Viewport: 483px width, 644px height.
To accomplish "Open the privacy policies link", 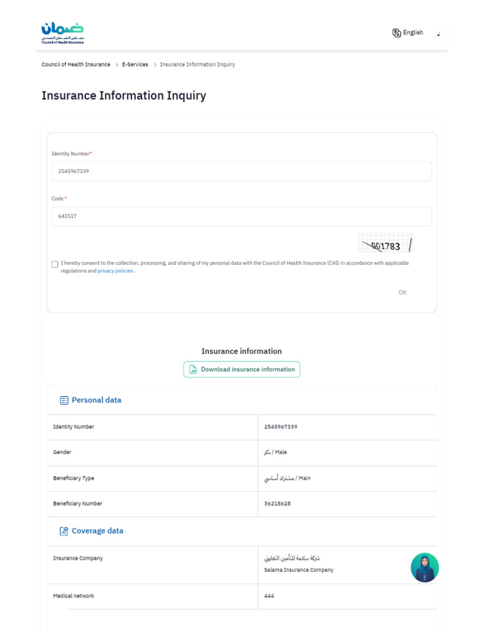I will (x=115, y=271).
